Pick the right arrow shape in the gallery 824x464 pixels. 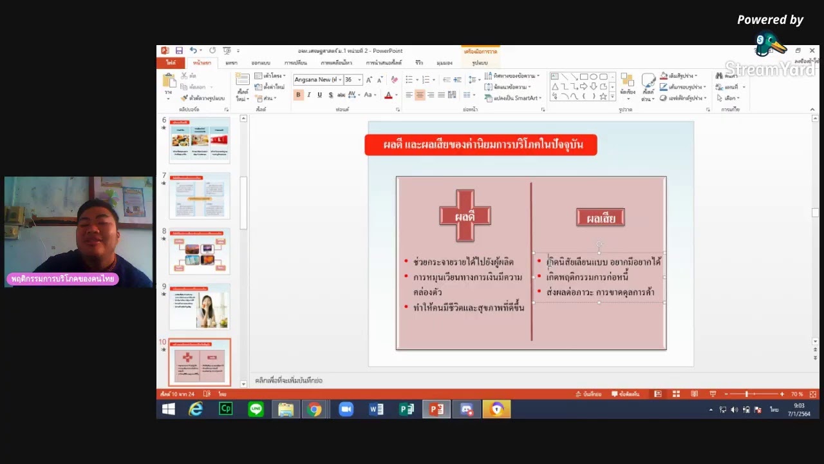pos(584,86)
